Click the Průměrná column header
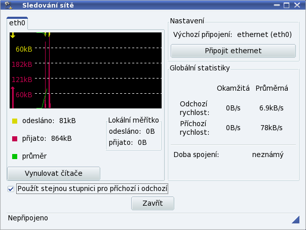The image size is (306, 230). pyautogui.click(x=272, y=88)
